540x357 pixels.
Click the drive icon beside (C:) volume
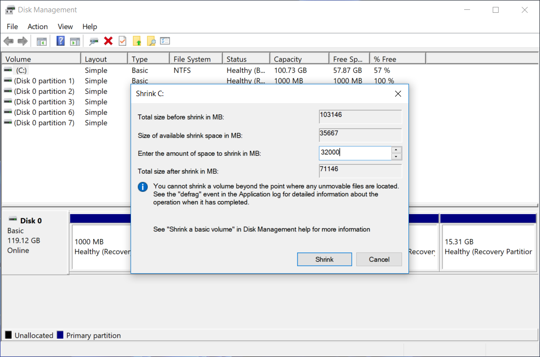tap(8, 70)
